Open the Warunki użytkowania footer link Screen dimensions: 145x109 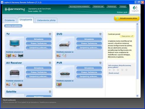[x=9, y=100]
